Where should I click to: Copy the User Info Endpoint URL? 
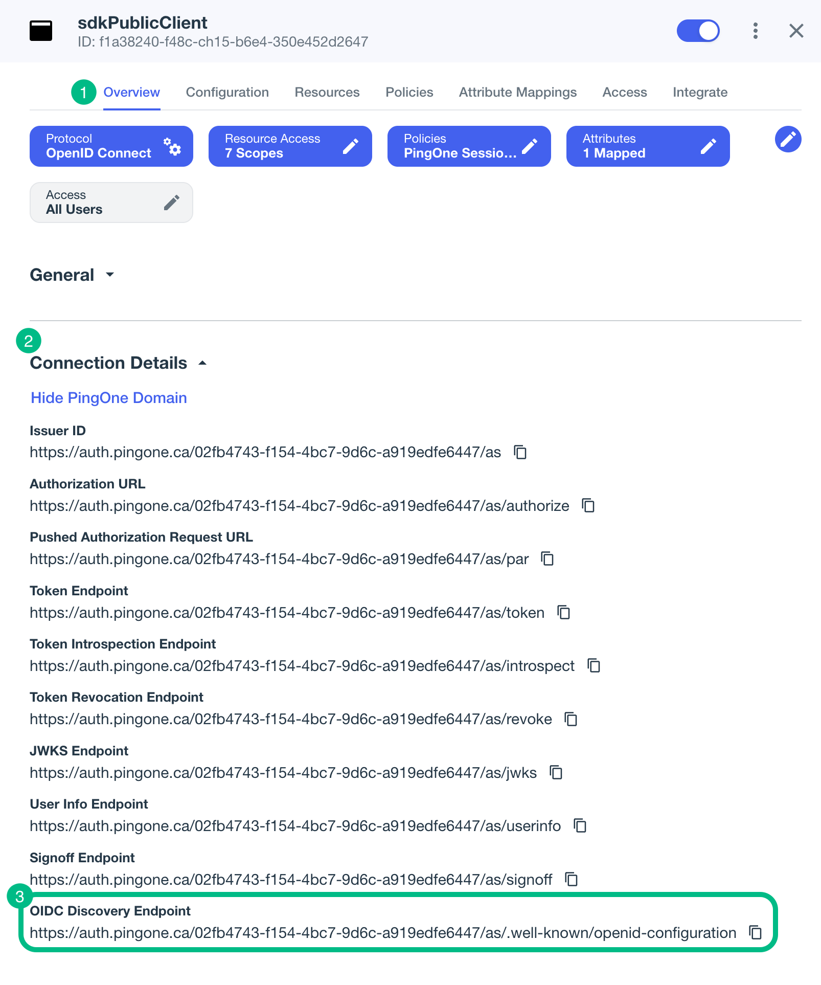tap(580, 826)
